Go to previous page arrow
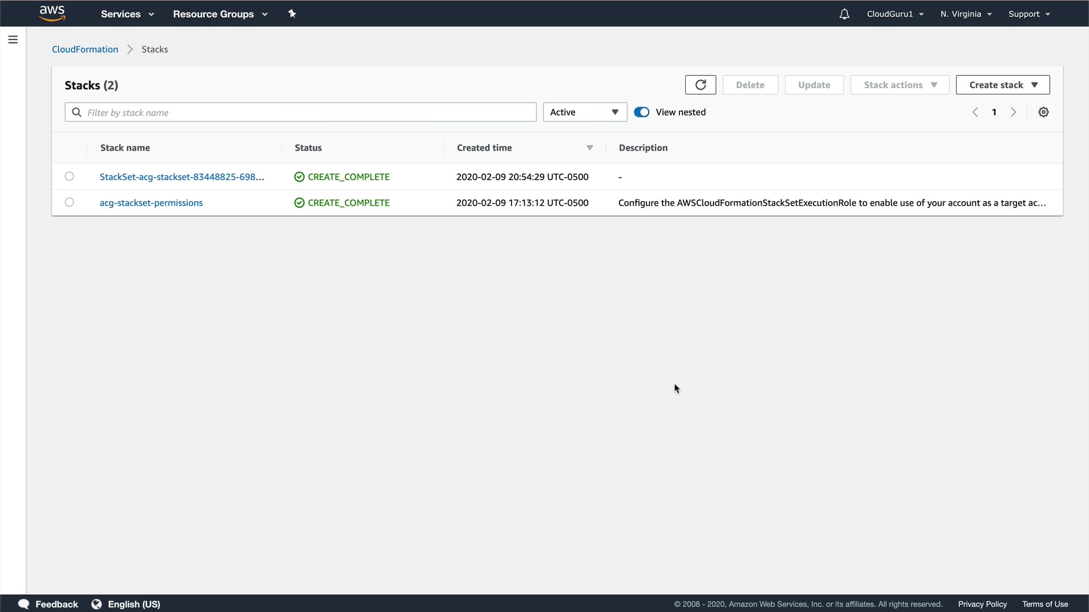This screenshot has height=612, width=1089. tap(975, 112)
